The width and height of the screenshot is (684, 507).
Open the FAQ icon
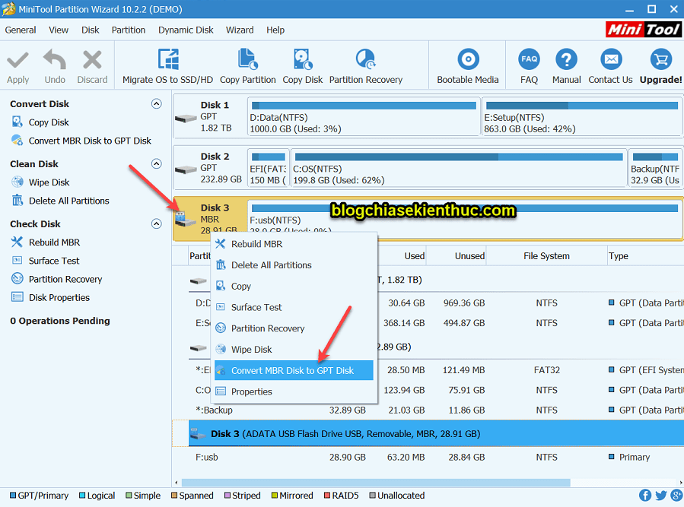(x=529, y=59)
